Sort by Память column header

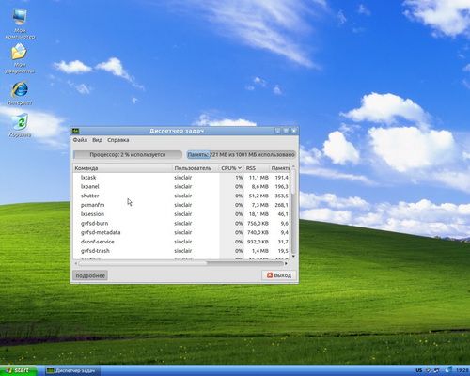[x=279, y=168]
